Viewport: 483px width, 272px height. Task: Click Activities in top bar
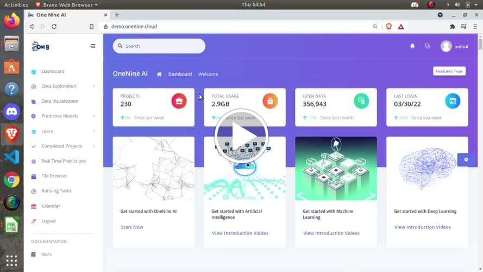pyautogui.click(x=16, y=5)
